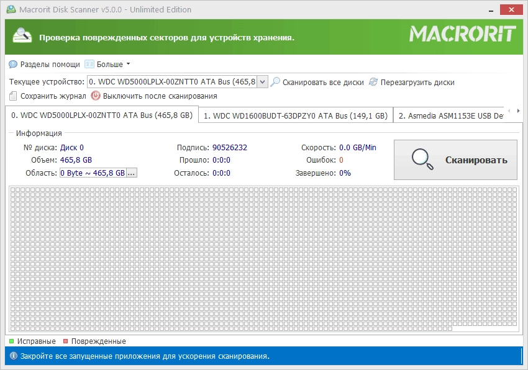Click Сохранить журнал
This screenshot has height=370, width=528.
click(x=53, y=96)
